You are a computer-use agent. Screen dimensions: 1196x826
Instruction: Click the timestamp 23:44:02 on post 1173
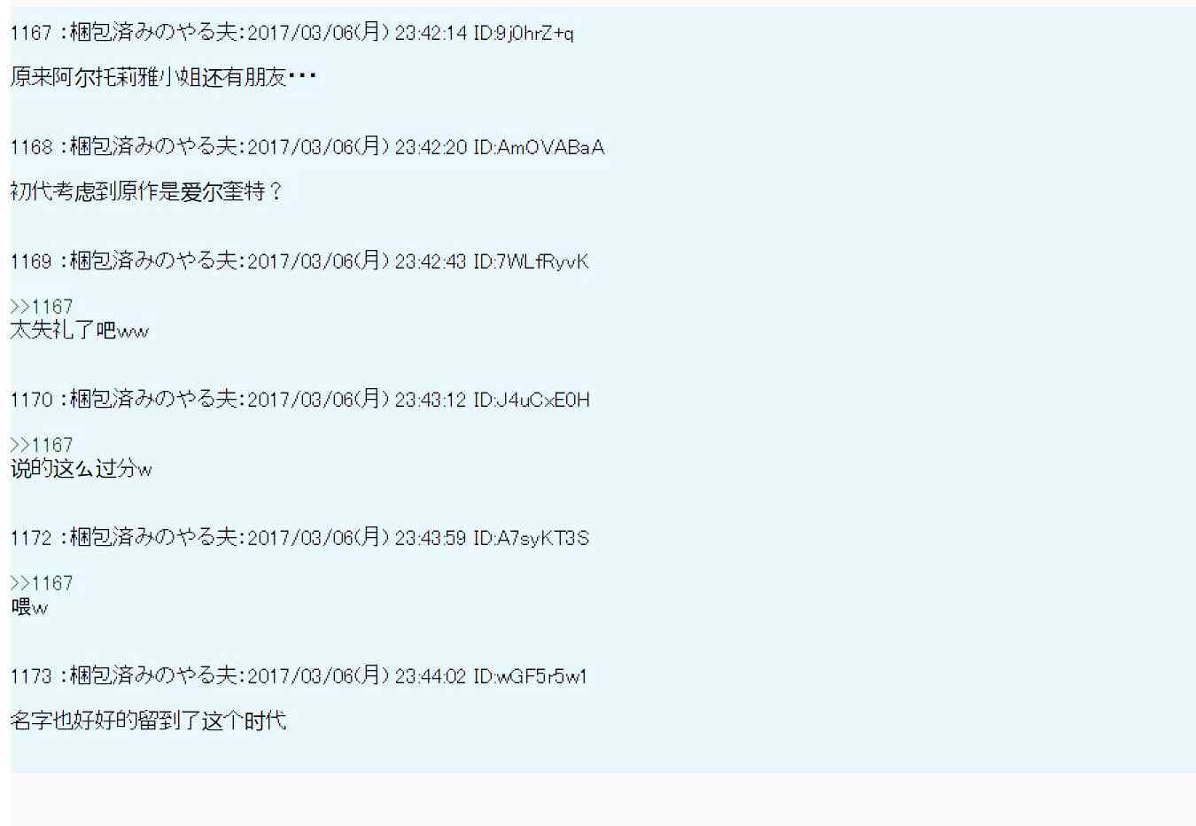point(431,677)
